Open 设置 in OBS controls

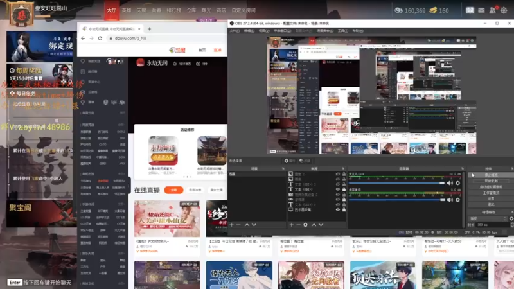(x=491, y=198)
